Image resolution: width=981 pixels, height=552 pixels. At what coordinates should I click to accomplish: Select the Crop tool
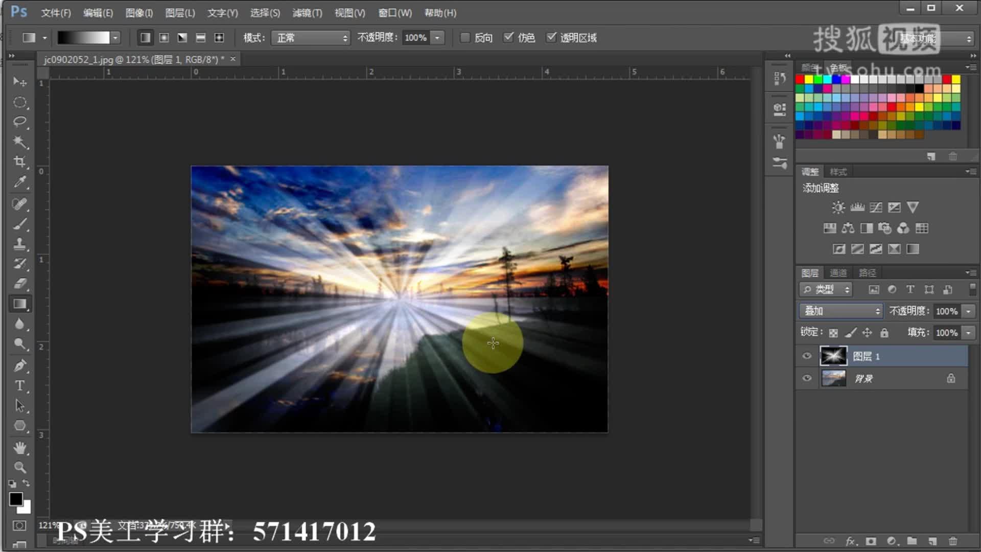tap(19, 162)
